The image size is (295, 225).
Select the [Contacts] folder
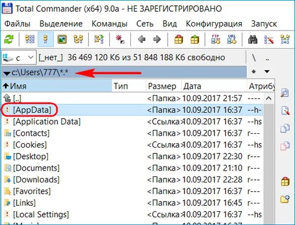pos(132,133)
